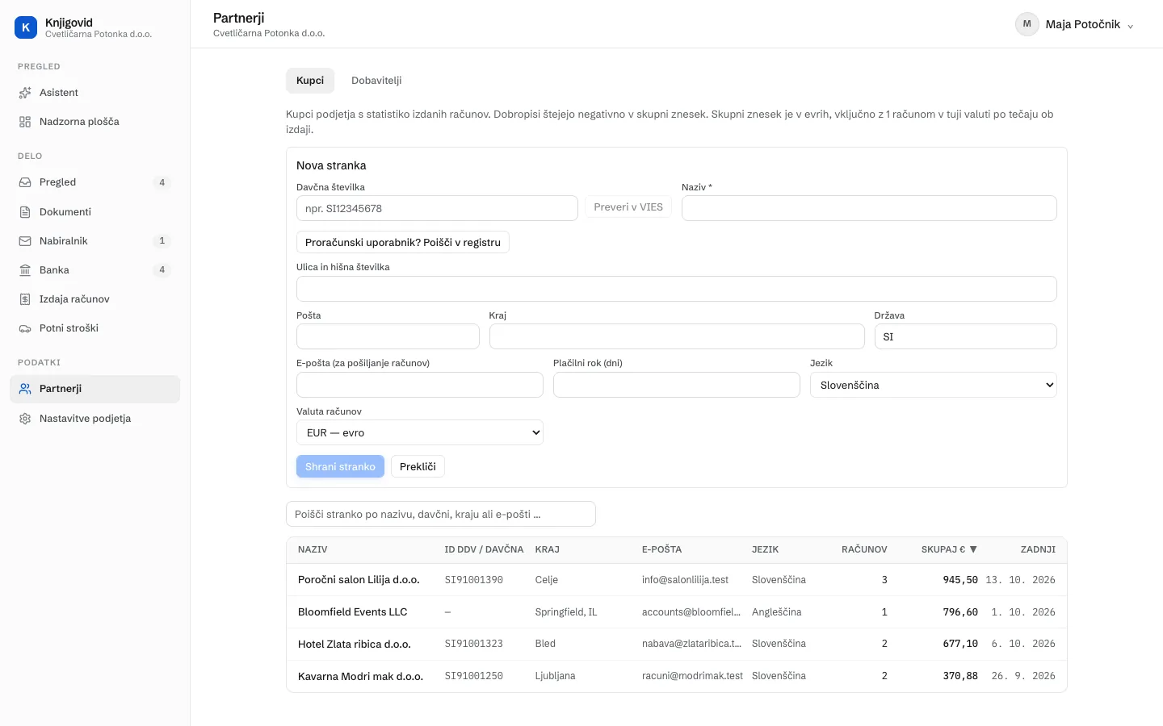
Task: Click the Potni stroški car icon
Action: click(x=25, y=328)
